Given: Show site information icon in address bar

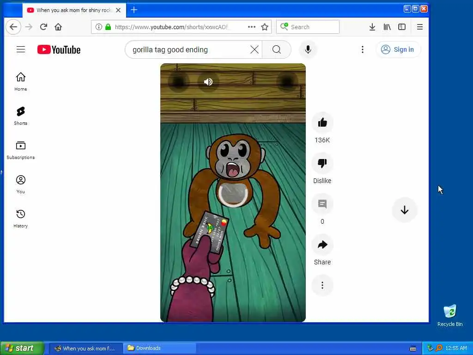Looking at the screenshot, I should (98, 27).
